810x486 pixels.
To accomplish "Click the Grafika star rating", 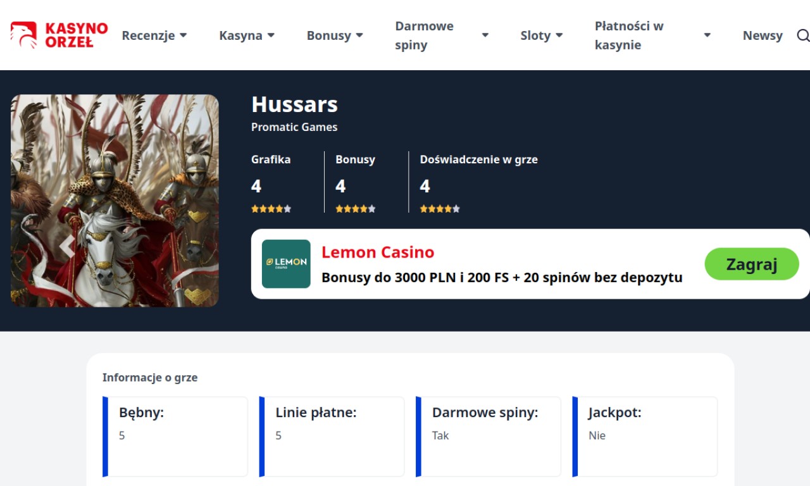I will coord(271,209).
